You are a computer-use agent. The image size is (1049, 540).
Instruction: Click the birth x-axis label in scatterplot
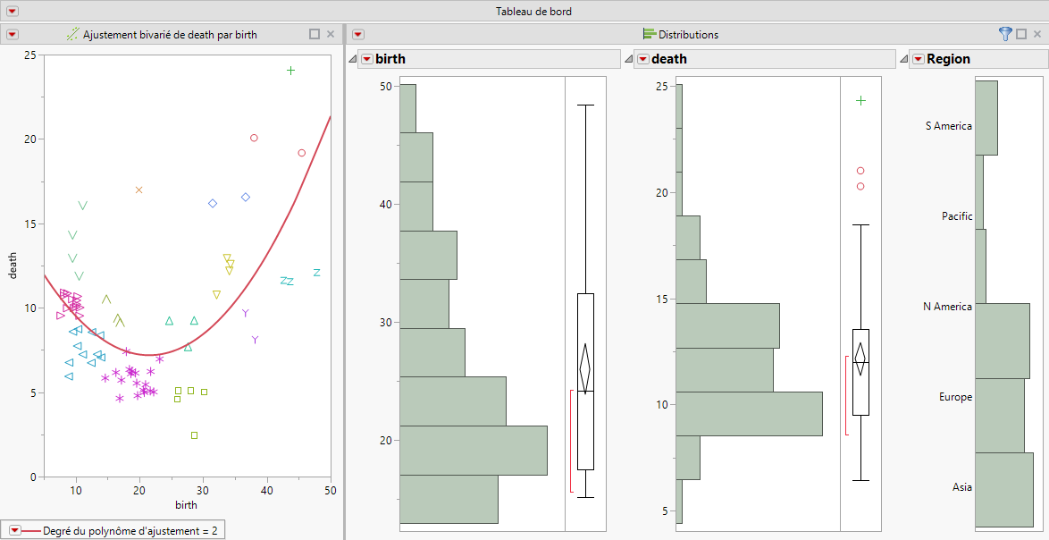(186, 504)
